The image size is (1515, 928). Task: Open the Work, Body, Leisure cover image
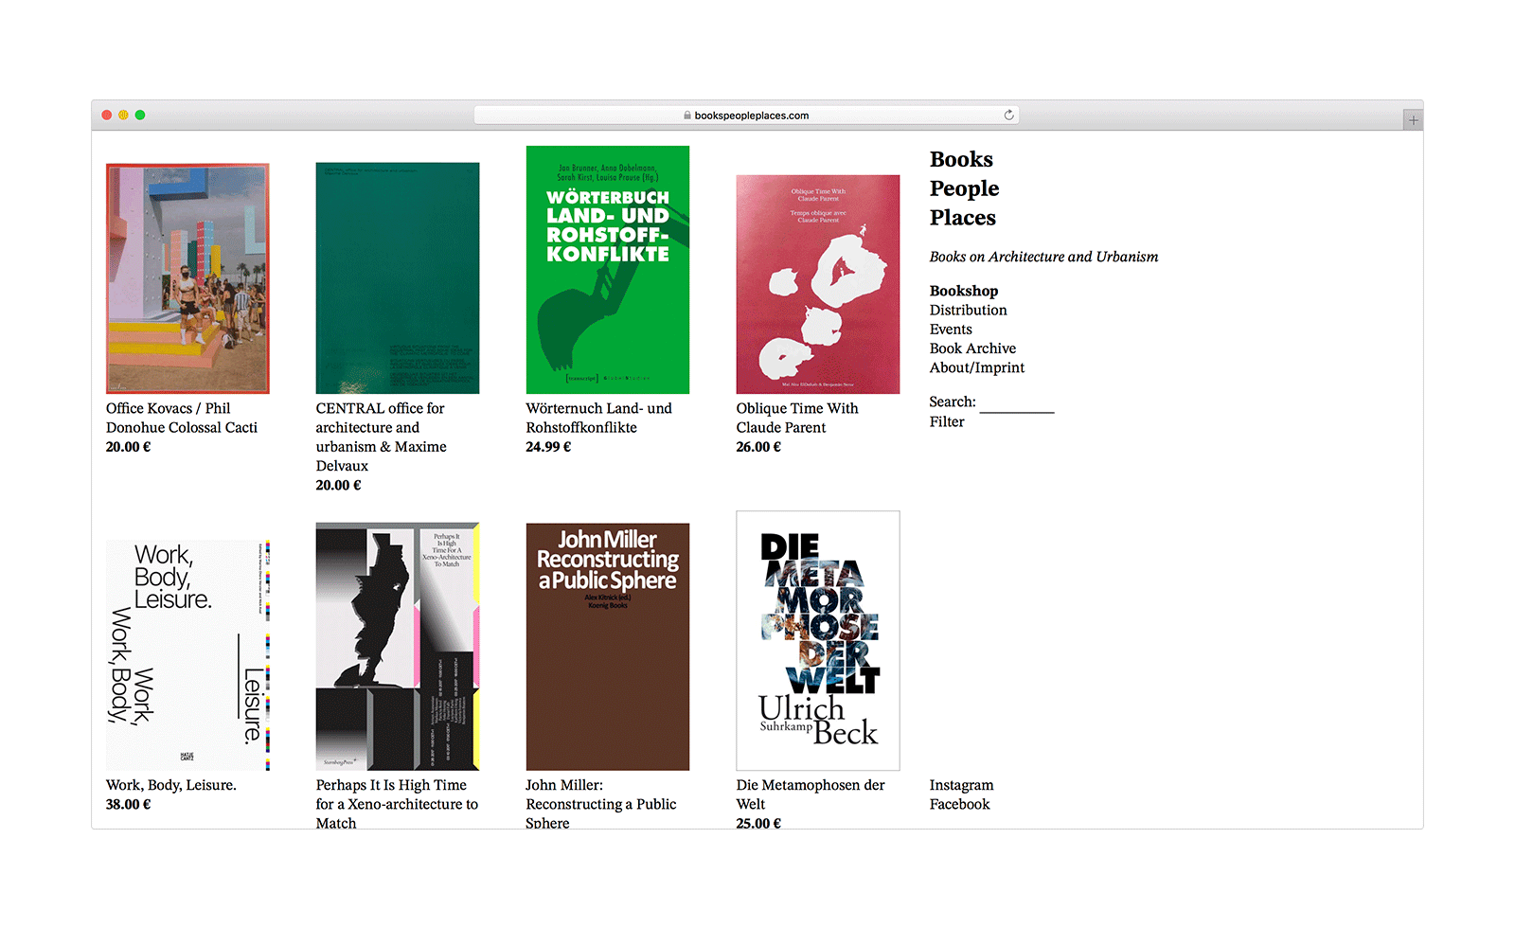pyautogui.click(x=187, y=655)
